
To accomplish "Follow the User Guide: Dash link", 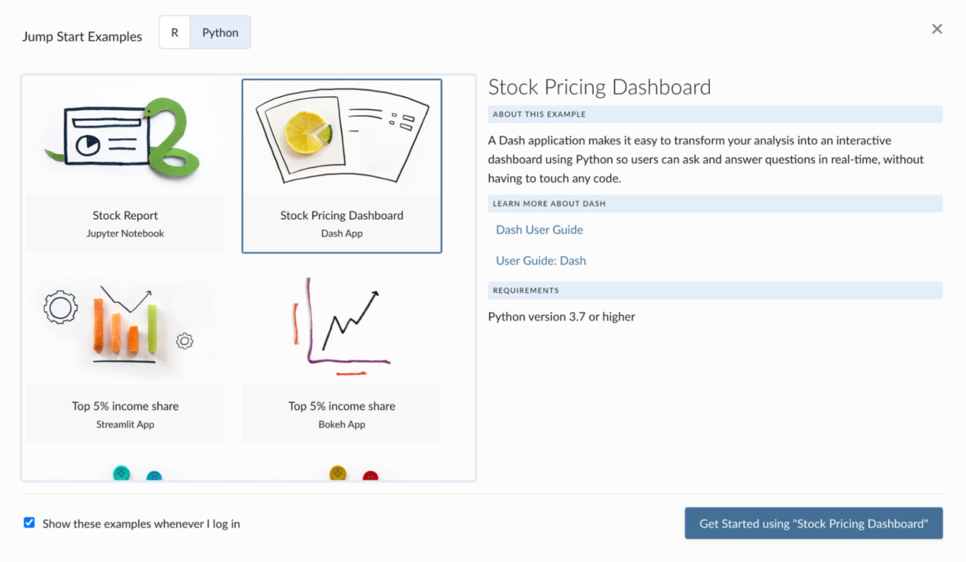I will [x=541, y=260].
